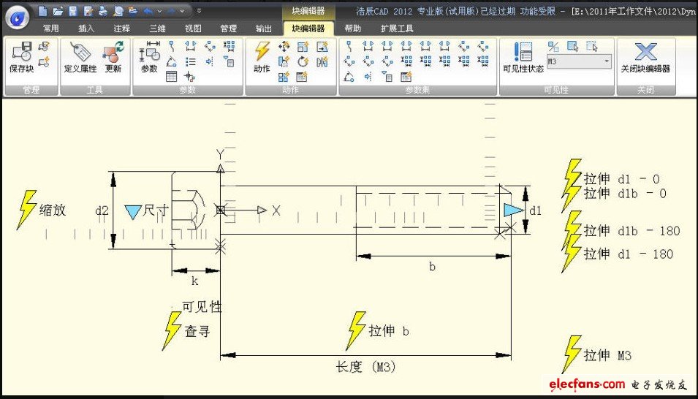Expand the quick access toolbar customize arrow
Screen dimensions: 698x399
(199, 11)
